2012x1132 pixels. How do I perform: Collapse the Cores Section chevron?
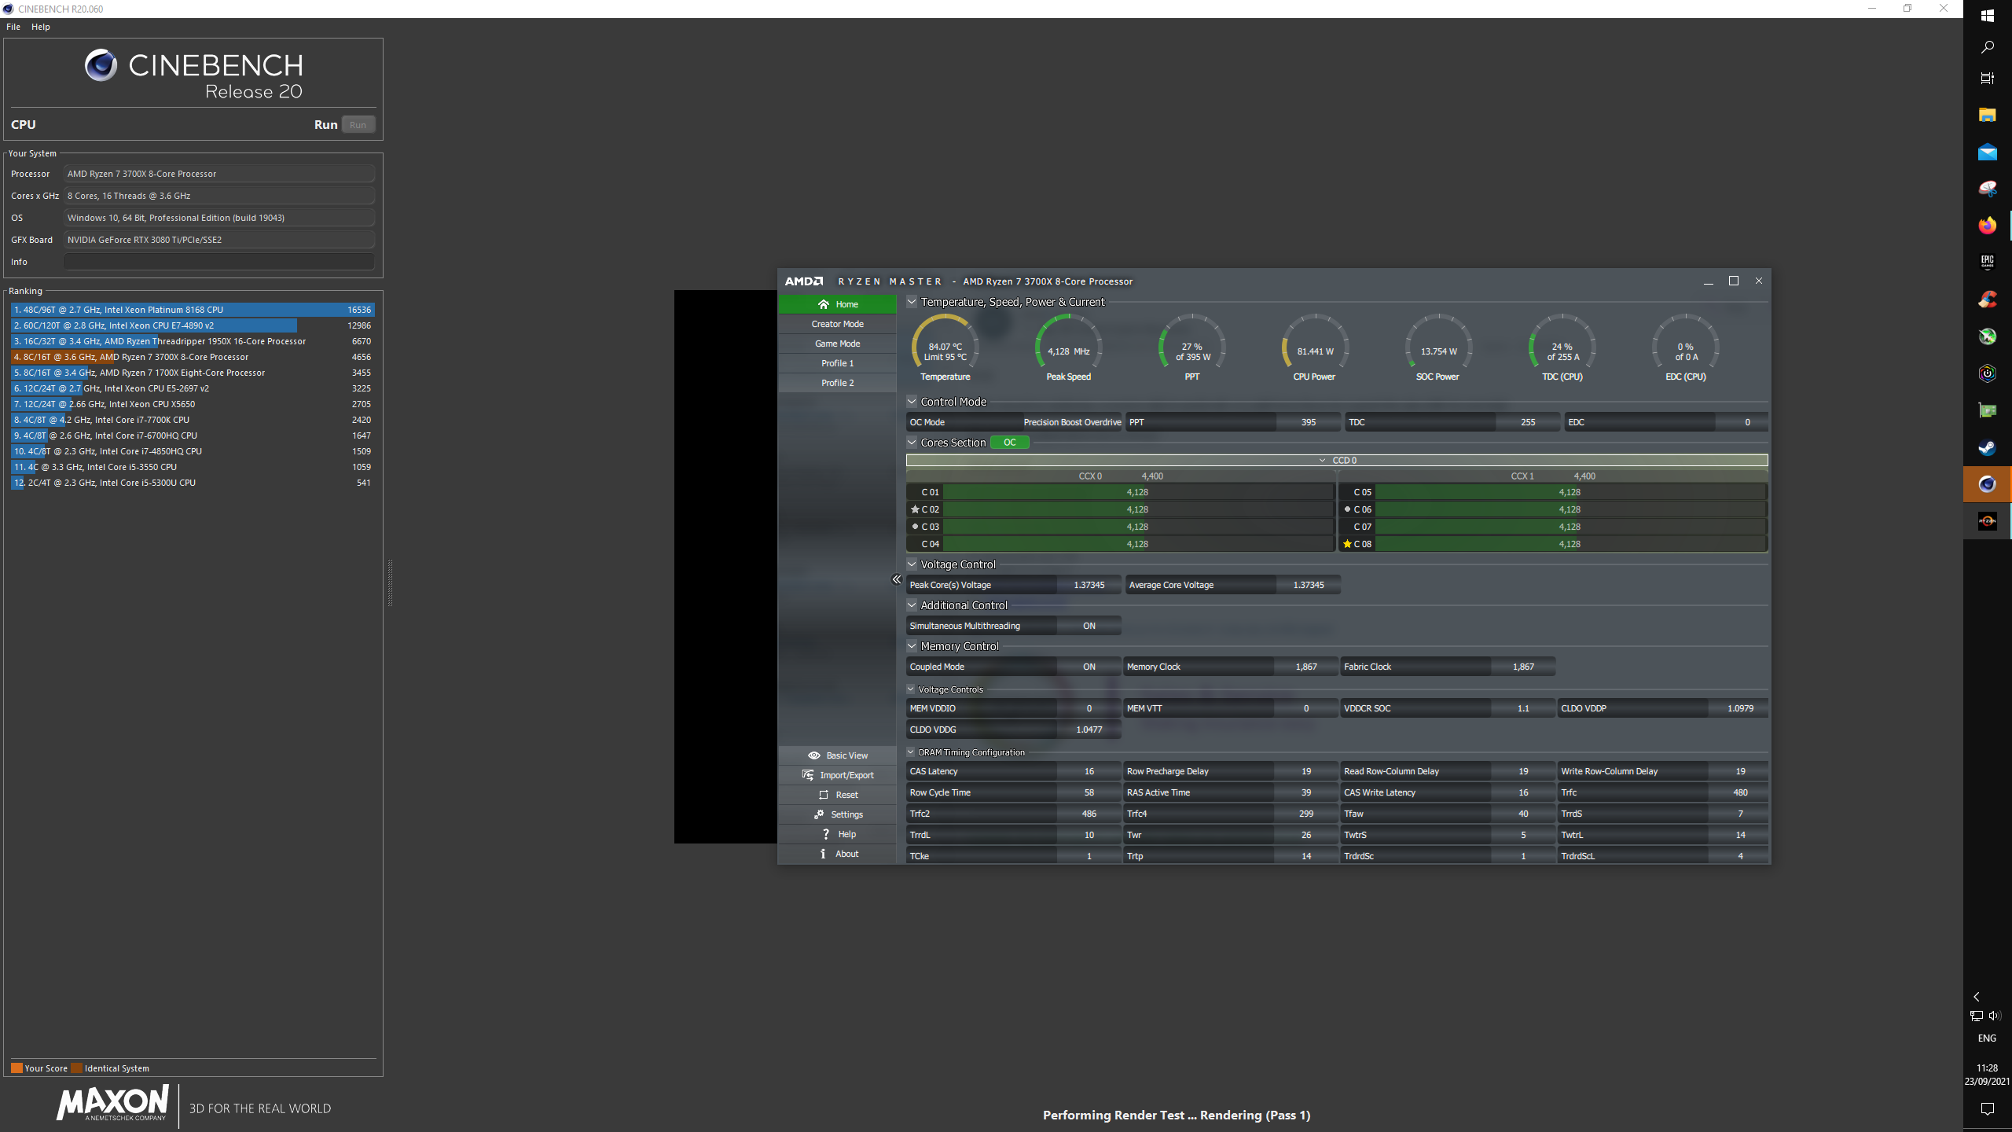(912, 443)
